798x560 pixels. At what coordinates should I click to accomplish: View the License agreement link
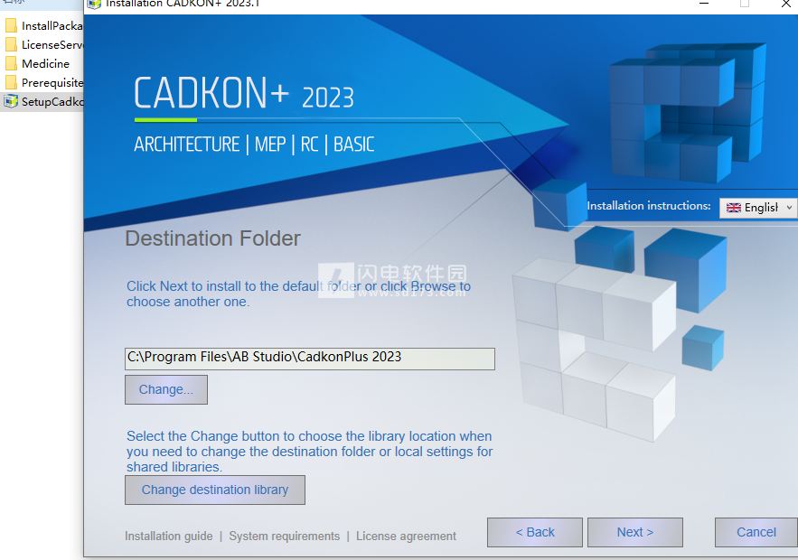406,537
